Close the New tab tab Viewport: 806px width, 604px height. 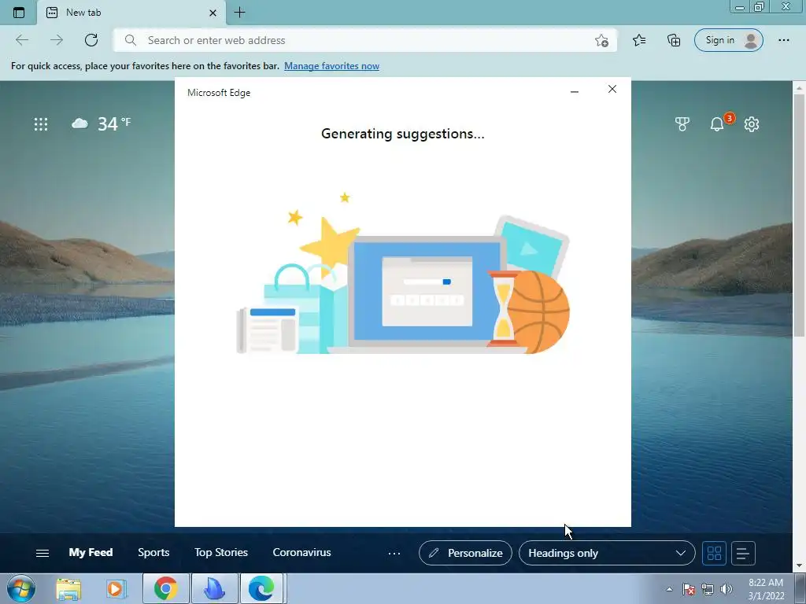pyautogui.click(x=213, y=13)
